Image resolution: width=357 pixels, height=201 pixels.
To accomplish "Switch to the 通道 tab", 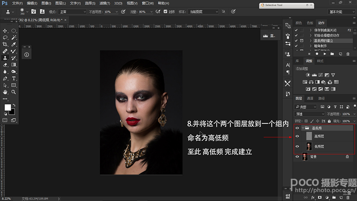I will click(310, 98).
